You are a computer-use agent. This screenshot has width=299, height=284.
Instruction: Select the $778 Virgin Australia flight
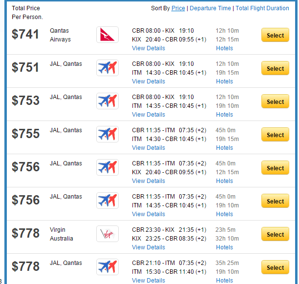275,234
